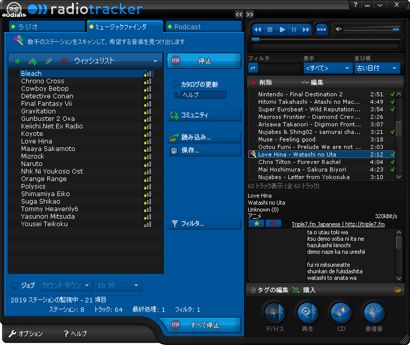Start playback with the play button
Image resolution: width=410 pixels, height=345 pixels.
[282, 30]
